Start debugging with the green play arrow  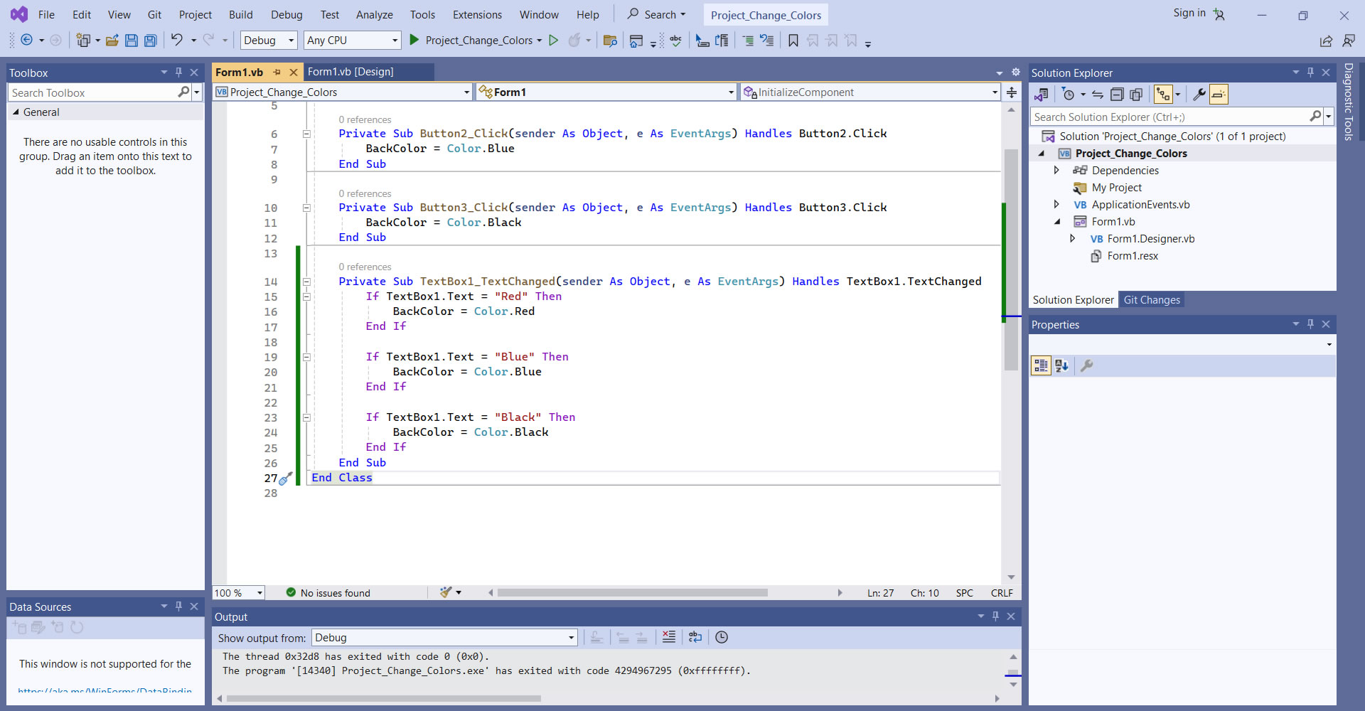pos(414,41)
